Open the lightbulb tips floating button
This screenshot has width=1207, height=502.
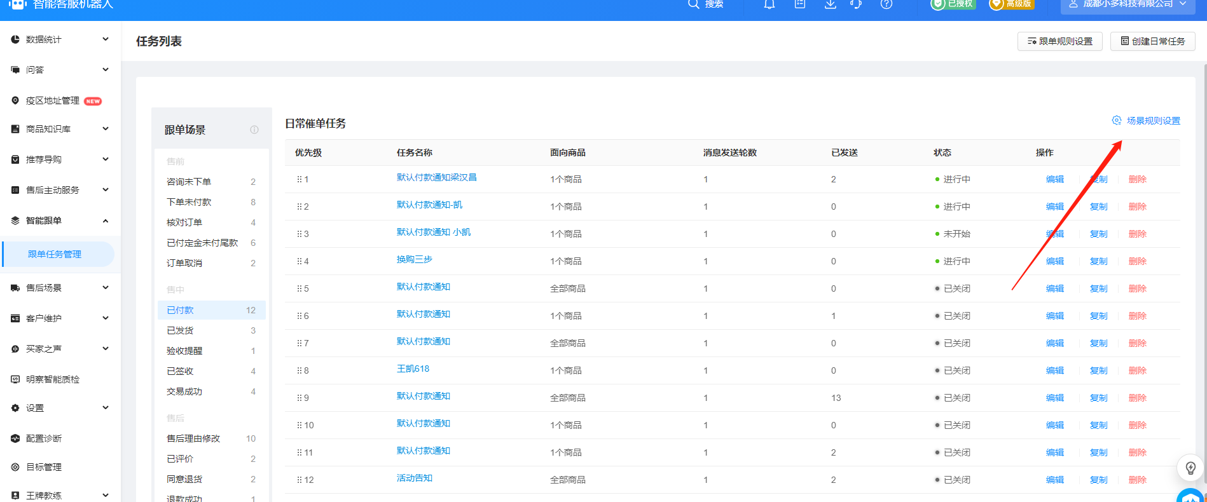click(1190, 468)
